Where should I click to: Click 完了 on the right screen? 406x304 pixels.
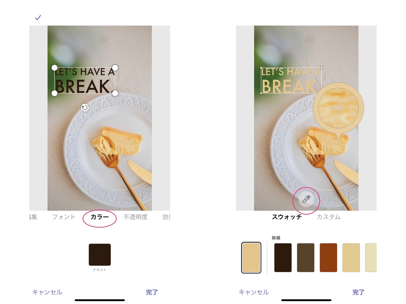coord(358,292)
